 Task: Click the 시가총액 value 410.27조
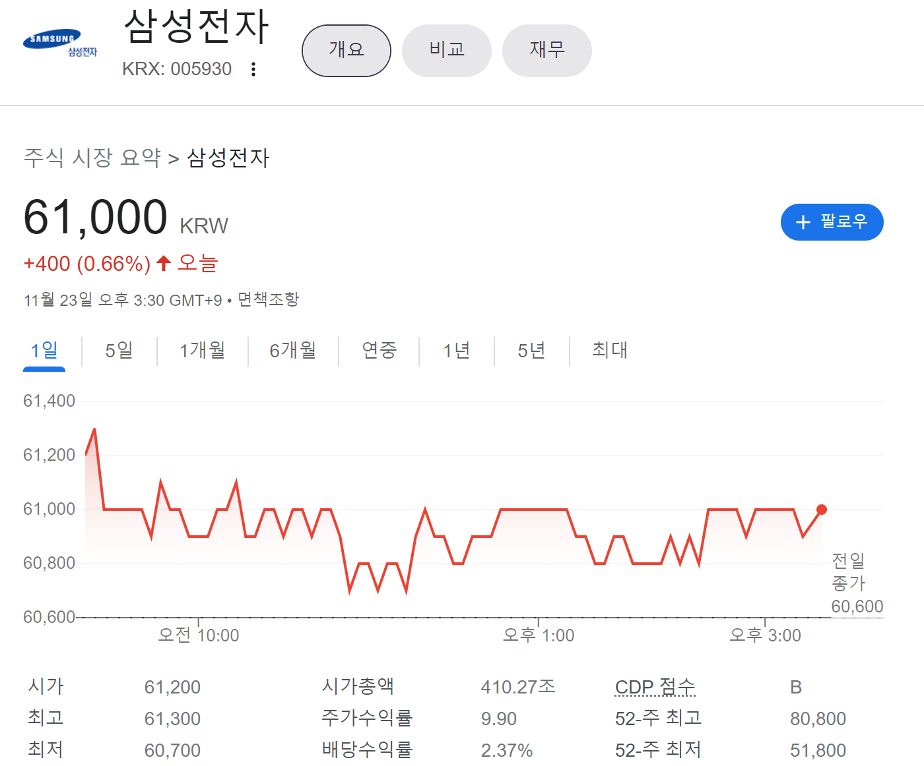click(518, 687)
